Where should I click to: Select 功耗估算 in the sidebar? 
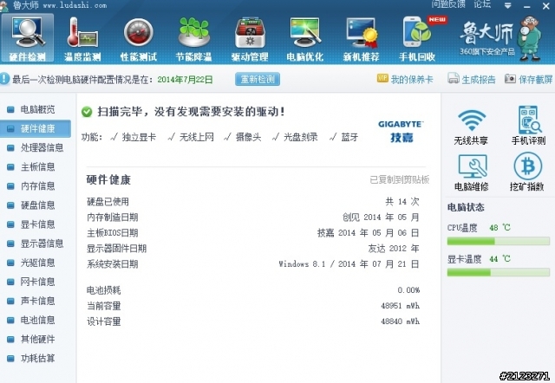point(36,358)
